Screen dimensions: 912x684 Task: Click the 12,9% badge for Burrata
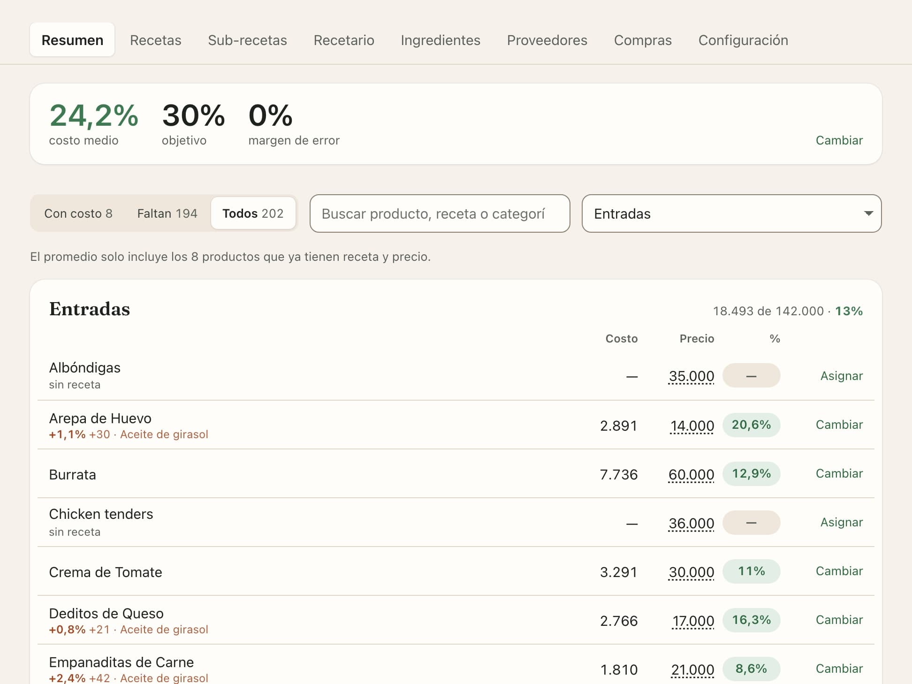click(751, 473)
